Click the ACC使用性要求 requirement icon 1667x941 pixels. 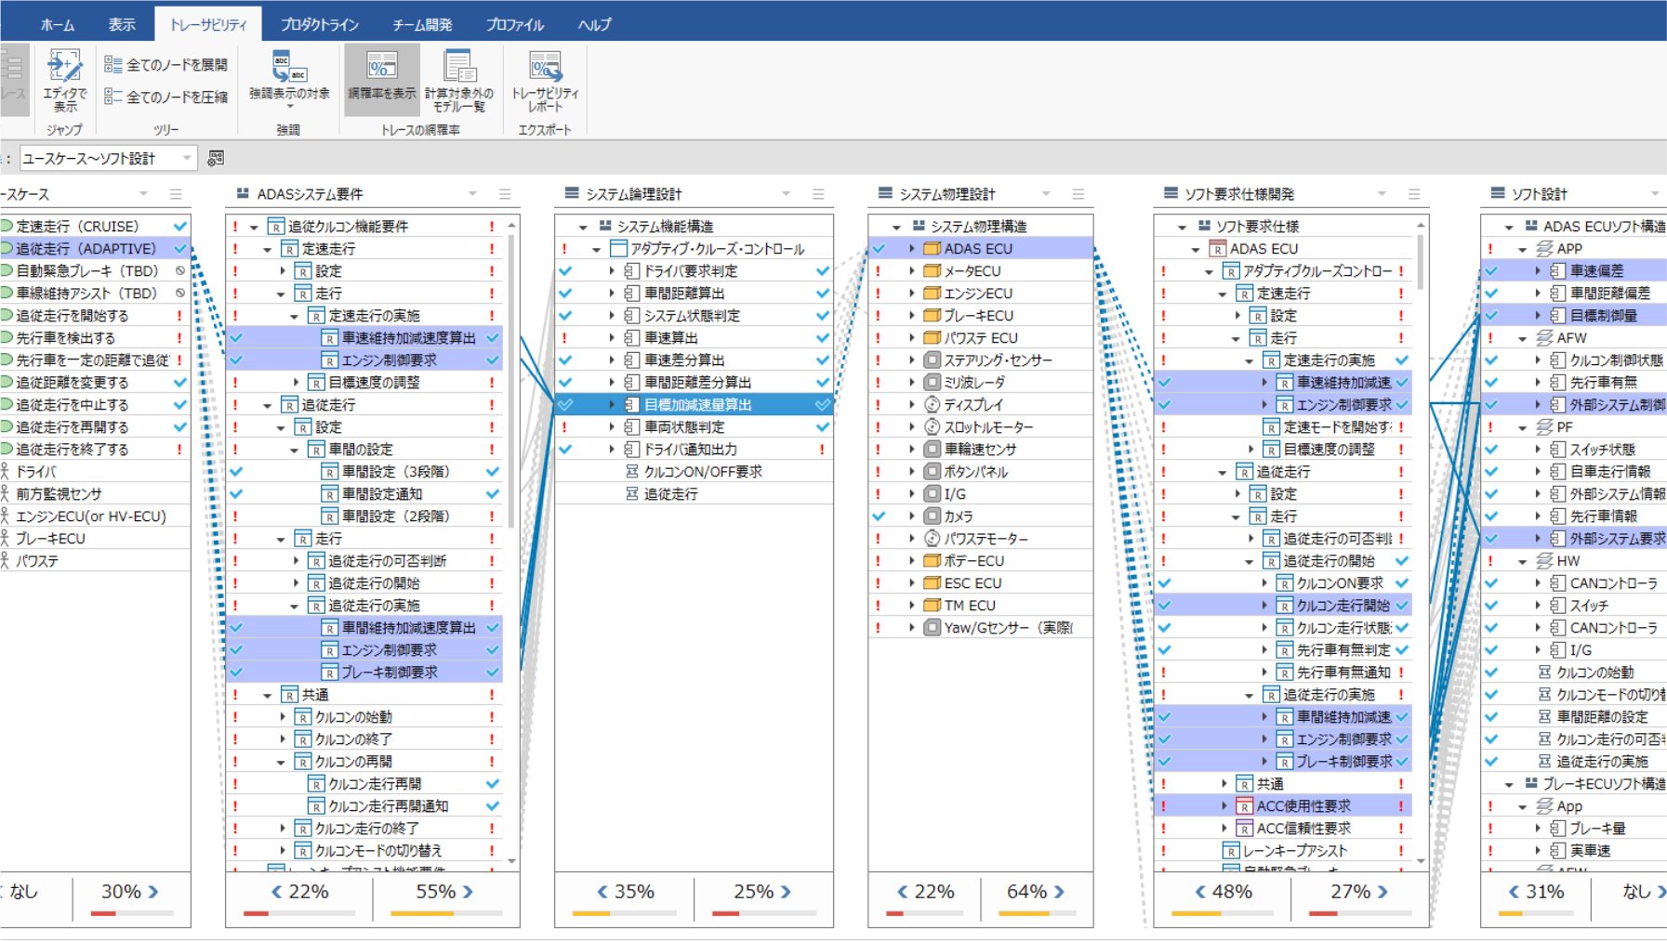[1244, 806]
